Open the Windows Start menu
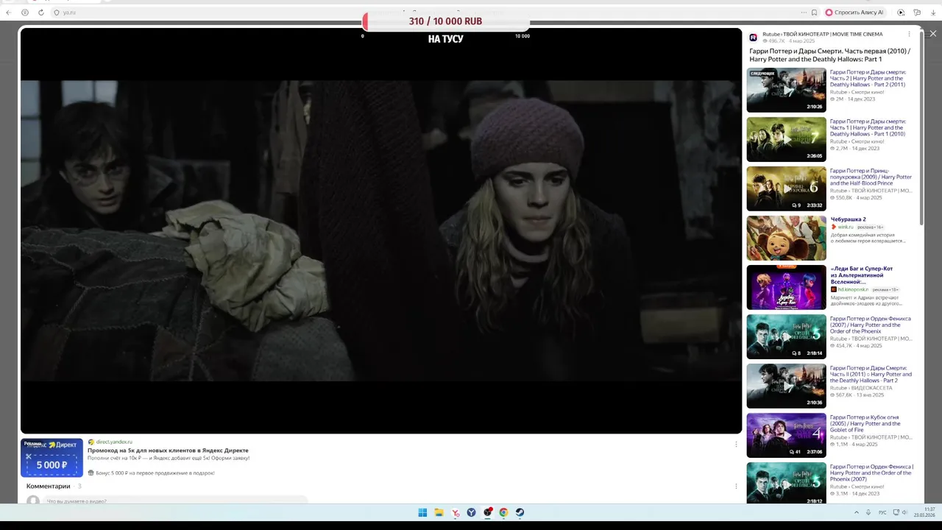 pyautogui.click(x=422, y=512)
